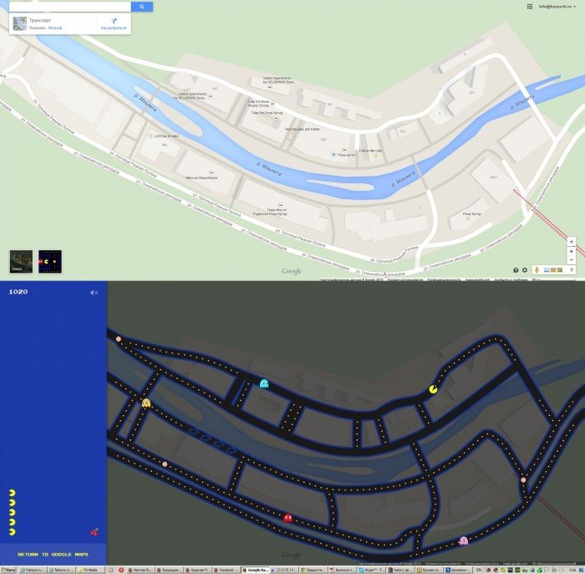Click the Amsterdam restaurant marker
This screenshot has height=574, width=585.
coord(292,134)
